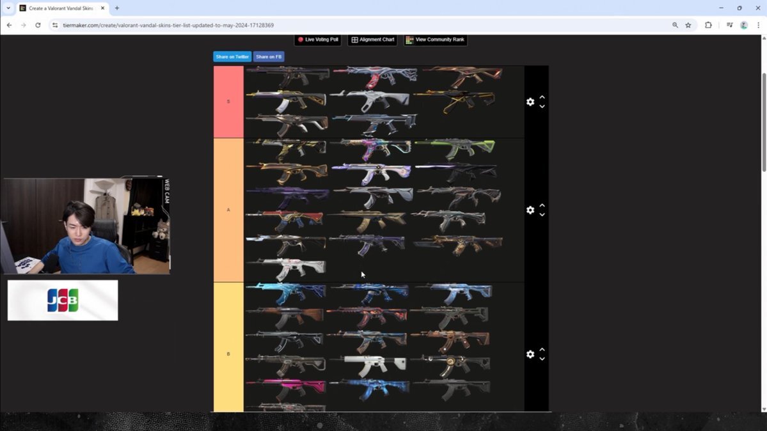This screenshot has height=431, width=767.
Task: Move A tier row down arrow
Action: (542, 214)
